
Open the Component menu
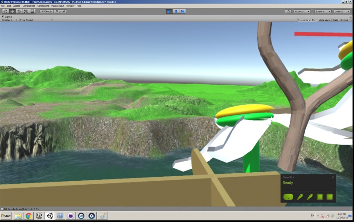(43, 6)
